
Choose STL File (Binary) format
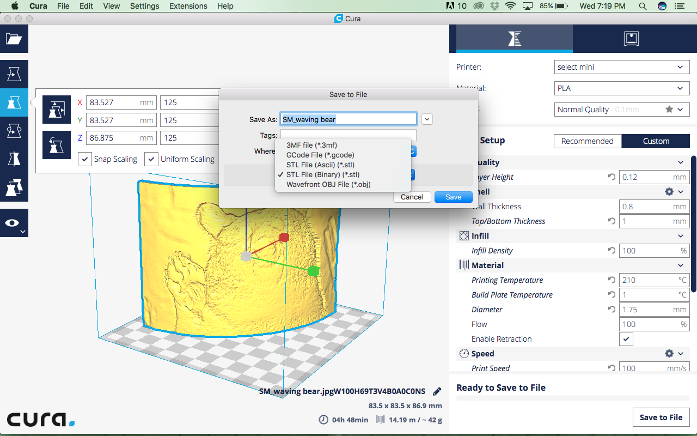tap(343, 174)
